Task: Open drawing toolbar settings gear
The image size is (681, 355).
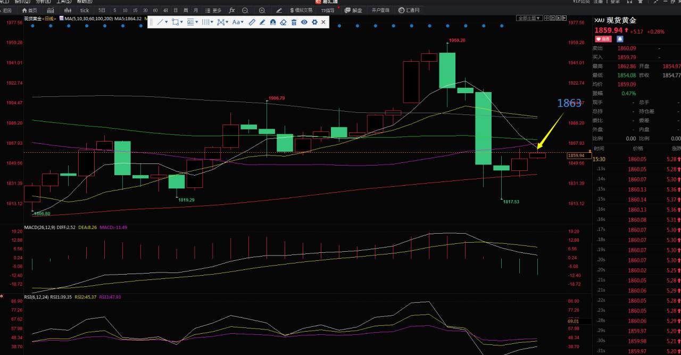Action: point(314,22)
